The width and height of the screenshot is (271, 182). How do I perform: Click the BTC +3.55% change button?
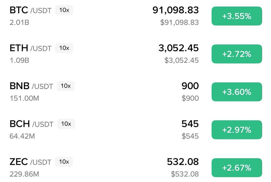237,16
